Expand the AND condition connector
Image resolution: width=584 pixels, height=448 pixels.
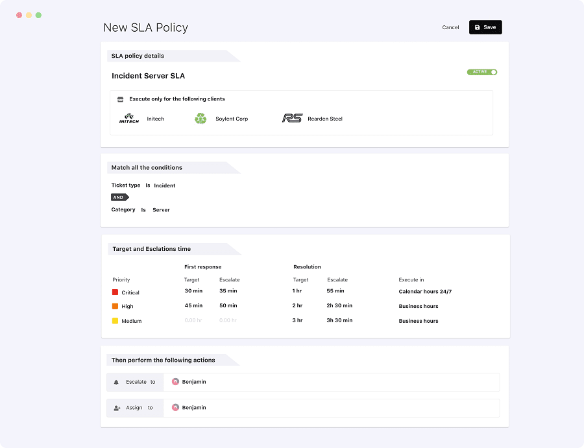[119, 197]
